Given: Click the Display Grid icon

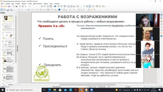Looking at the screenshot, I should click(x=48, y=6).
